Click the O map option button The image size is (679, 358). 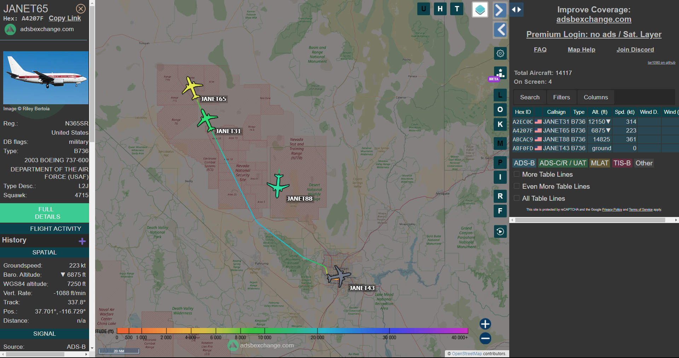[500, 110]
